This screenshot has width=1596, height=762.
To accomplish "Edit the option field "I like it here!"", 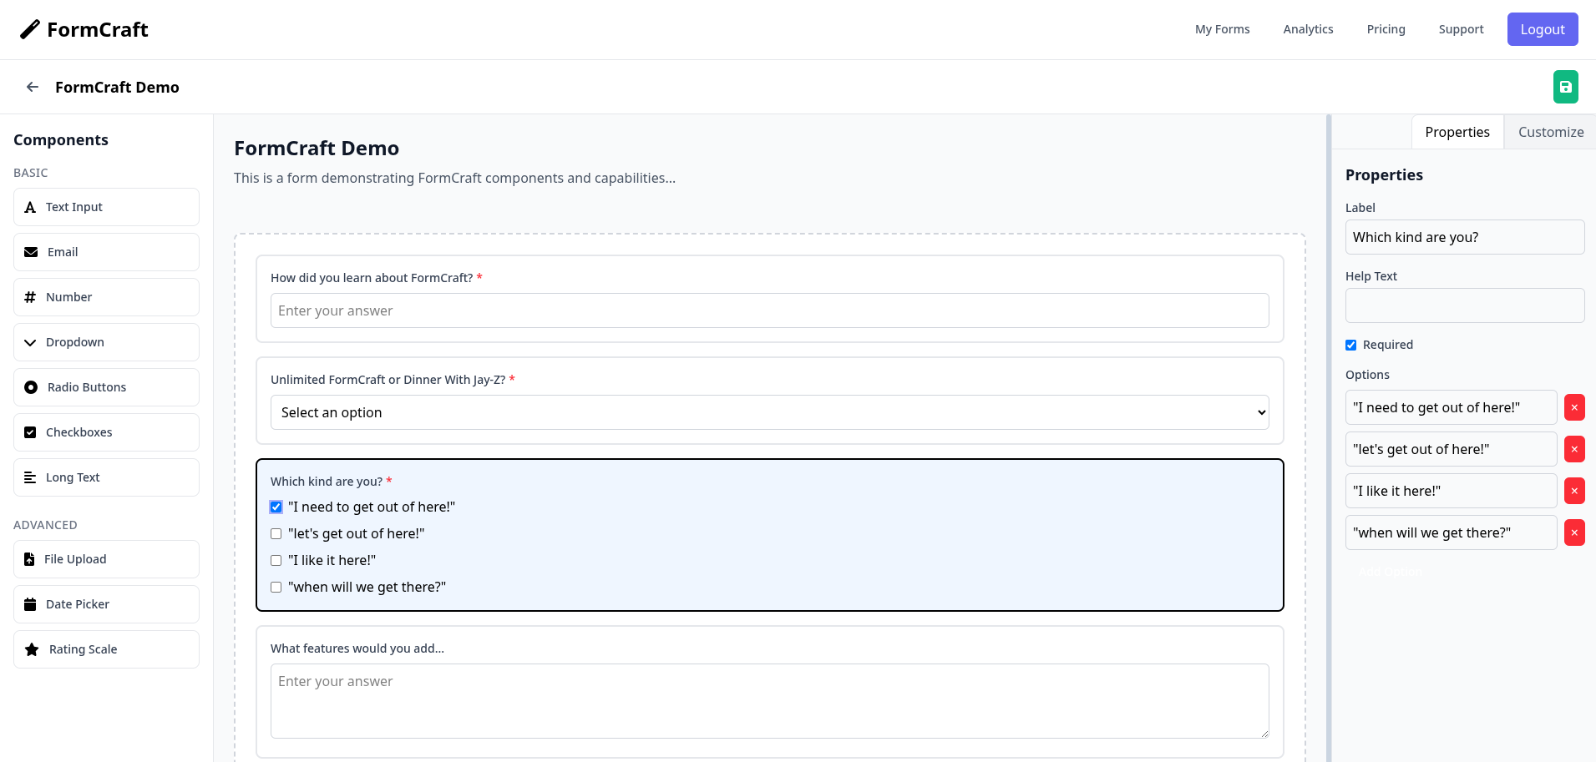I will point(1451,491).
